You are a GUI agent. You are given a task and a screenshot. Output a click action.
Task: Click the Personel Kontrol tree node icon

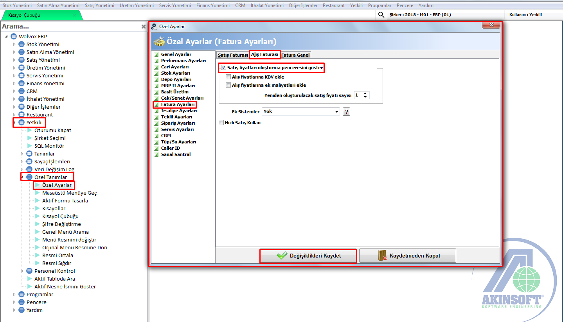[29, 271]
